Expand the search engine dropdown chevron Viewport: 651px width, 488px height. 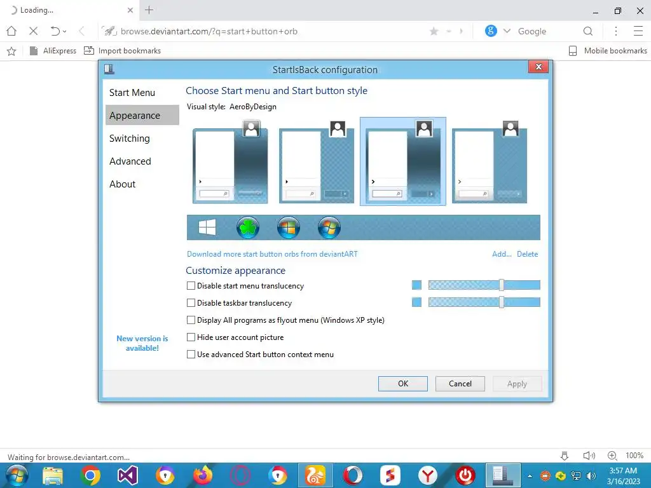click(x=507, y=31)
